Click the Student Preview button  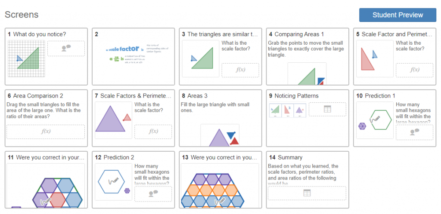[398, 15]
